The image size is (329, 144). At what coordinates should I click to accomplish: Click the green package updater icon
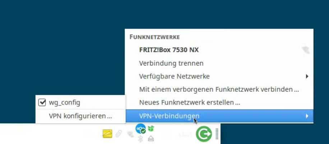pyautogui.click(x=150, y=128)
